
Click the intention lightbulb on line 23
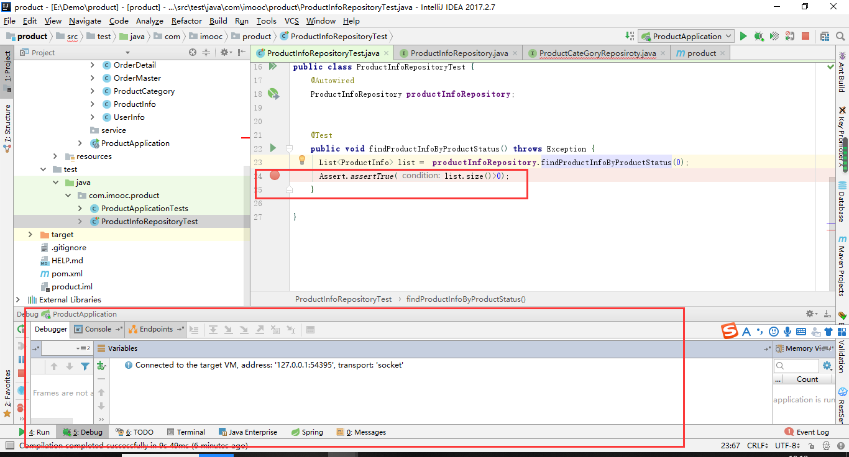302,160
